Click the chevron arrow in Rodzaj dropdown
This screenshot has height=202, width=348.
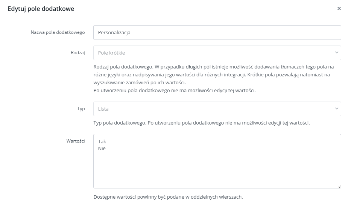coord(336,53)
